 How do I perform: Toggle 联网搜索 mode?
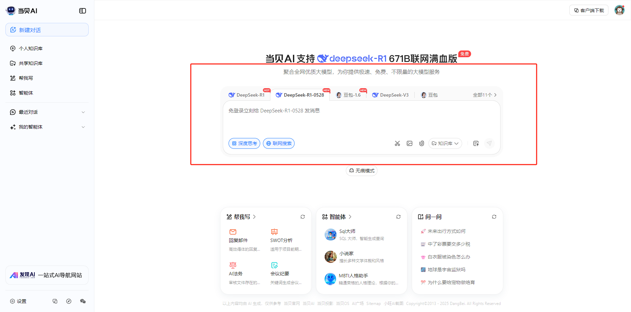279,143
